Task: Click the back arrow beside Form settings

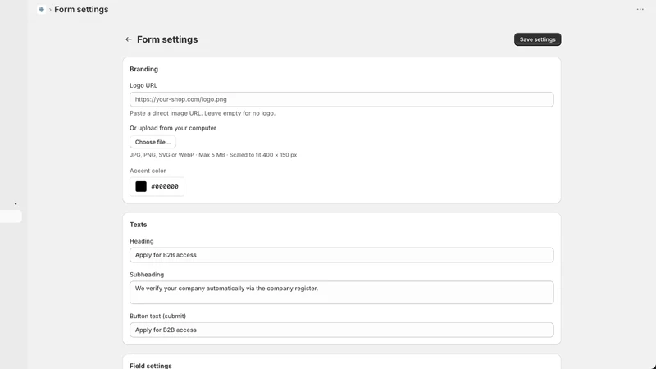Action: (x=129, y=39)
